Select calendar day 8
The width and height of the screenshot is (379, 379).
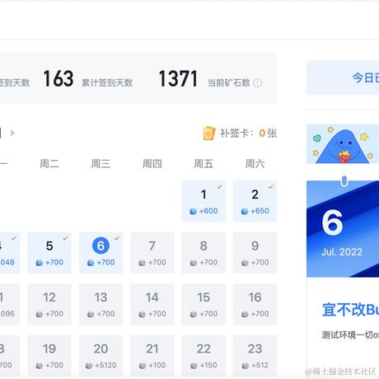pyautogui.click(x=204, y=253)
